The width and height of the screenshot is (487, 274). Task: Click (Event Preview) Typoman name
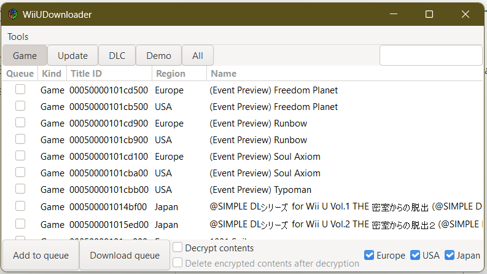pos(260,189)
